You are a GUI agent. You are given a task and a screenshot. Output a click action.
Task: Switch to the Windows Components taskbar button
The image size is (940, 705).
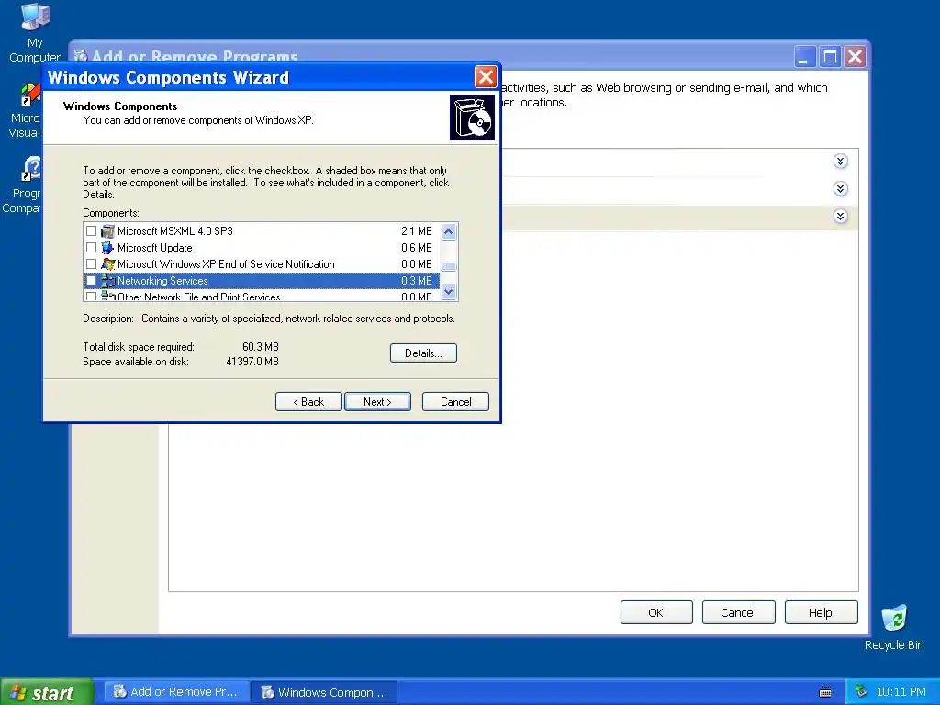pos(324,692)
